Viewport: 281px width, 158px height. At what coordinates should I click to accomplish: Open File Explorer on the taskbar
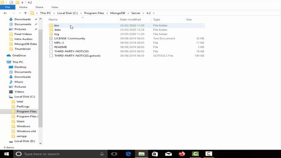[141, 154]
